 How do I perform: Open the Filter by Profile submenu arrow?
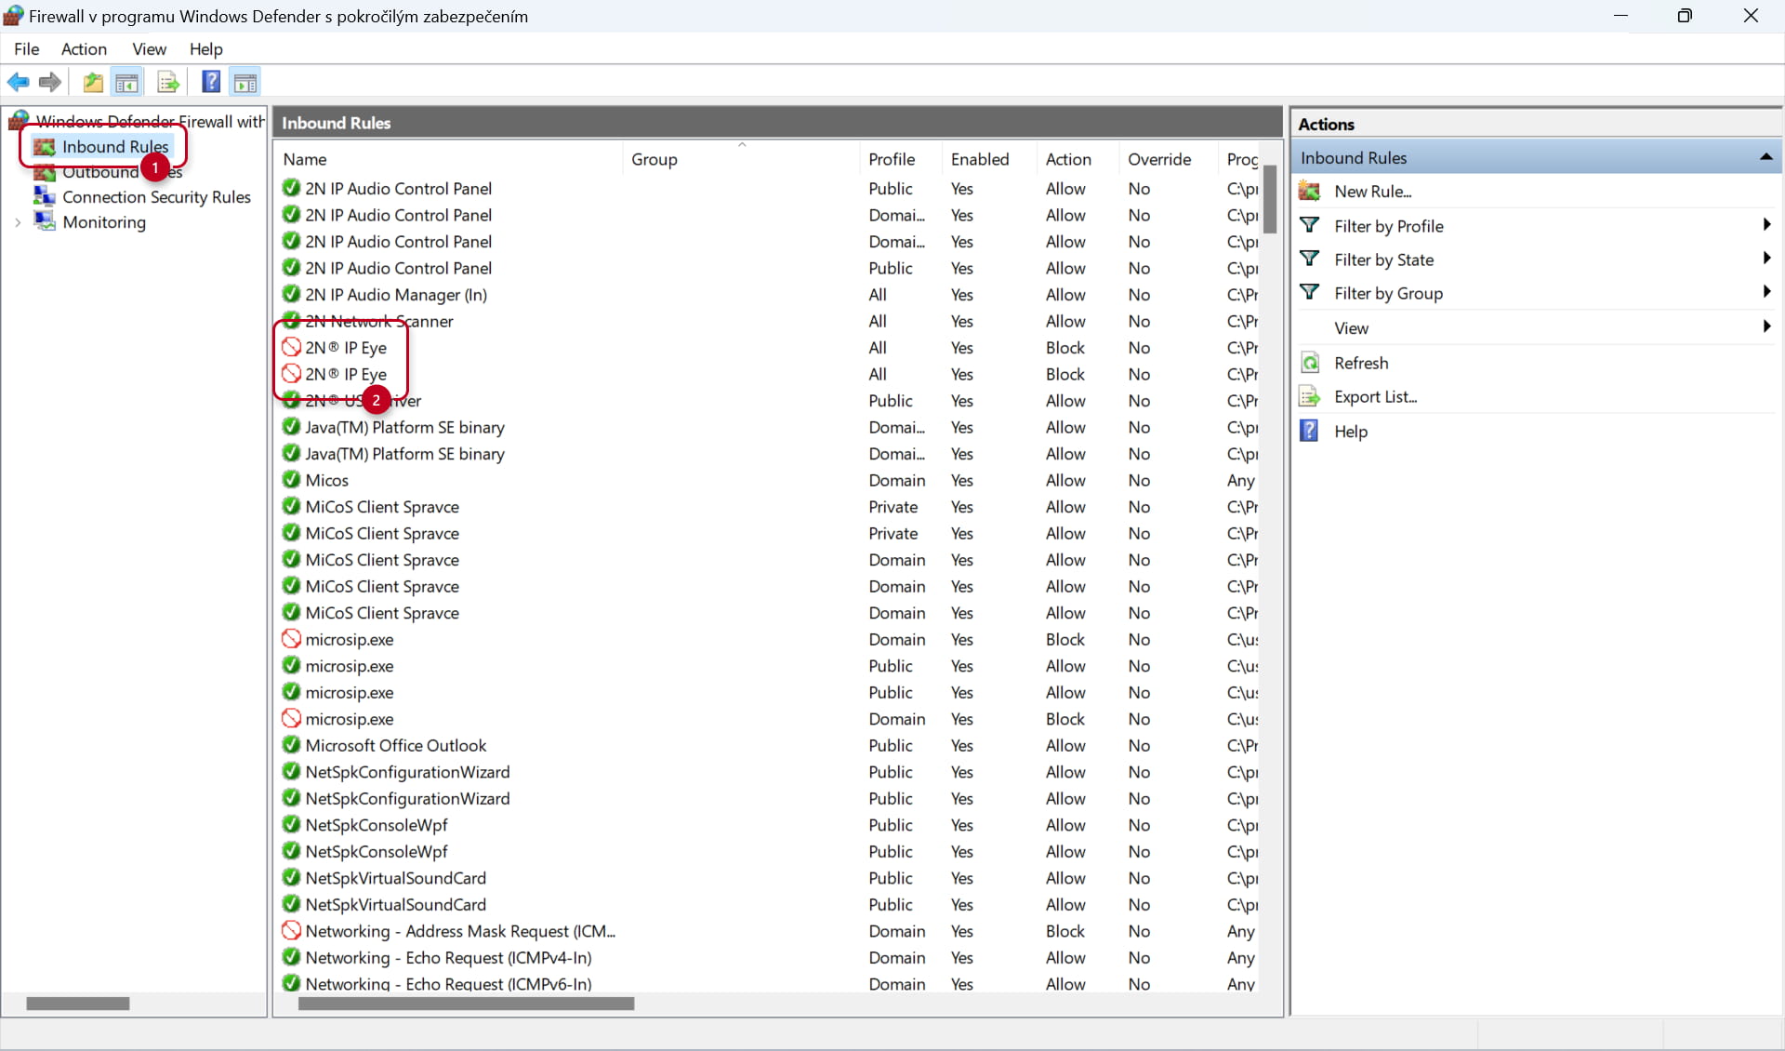tap(1766, 225)
